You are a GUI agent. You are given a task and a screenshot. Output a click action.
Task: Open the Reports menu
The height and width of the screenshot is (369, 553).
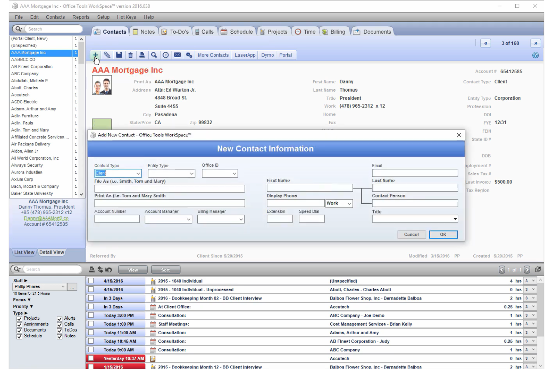(x=81, y=17)
